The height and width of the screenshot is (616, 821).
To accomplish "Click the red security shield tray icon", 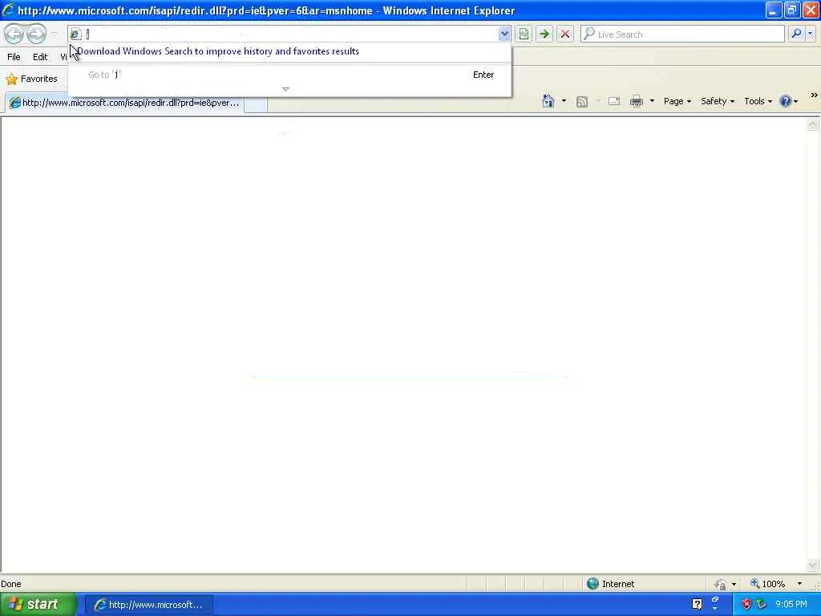I will [x=746, y=605].
